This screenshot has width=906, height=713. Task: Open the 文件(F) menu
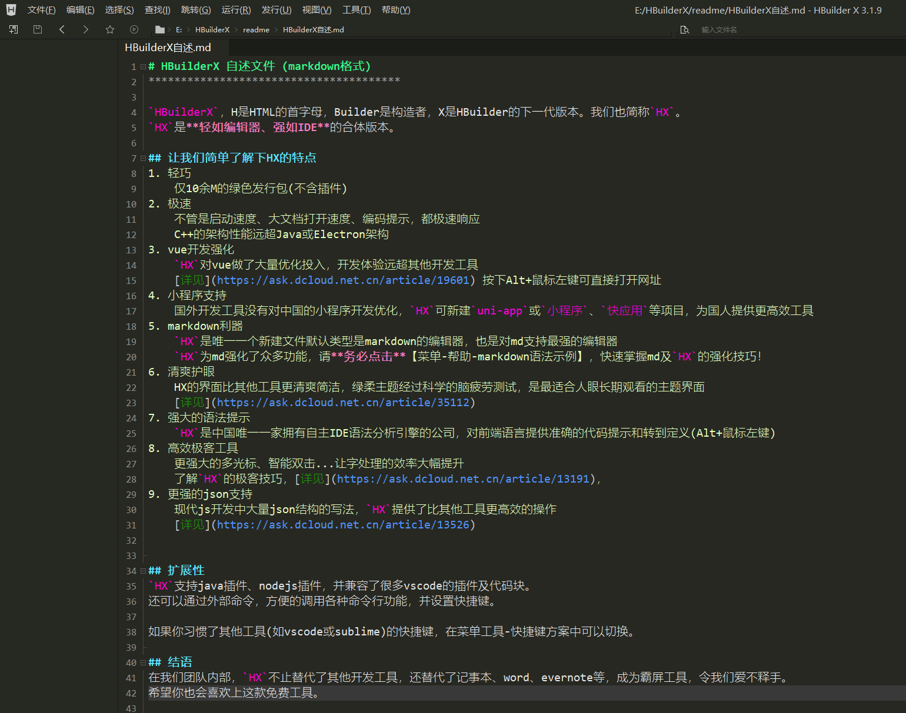(x=41, y=10)
